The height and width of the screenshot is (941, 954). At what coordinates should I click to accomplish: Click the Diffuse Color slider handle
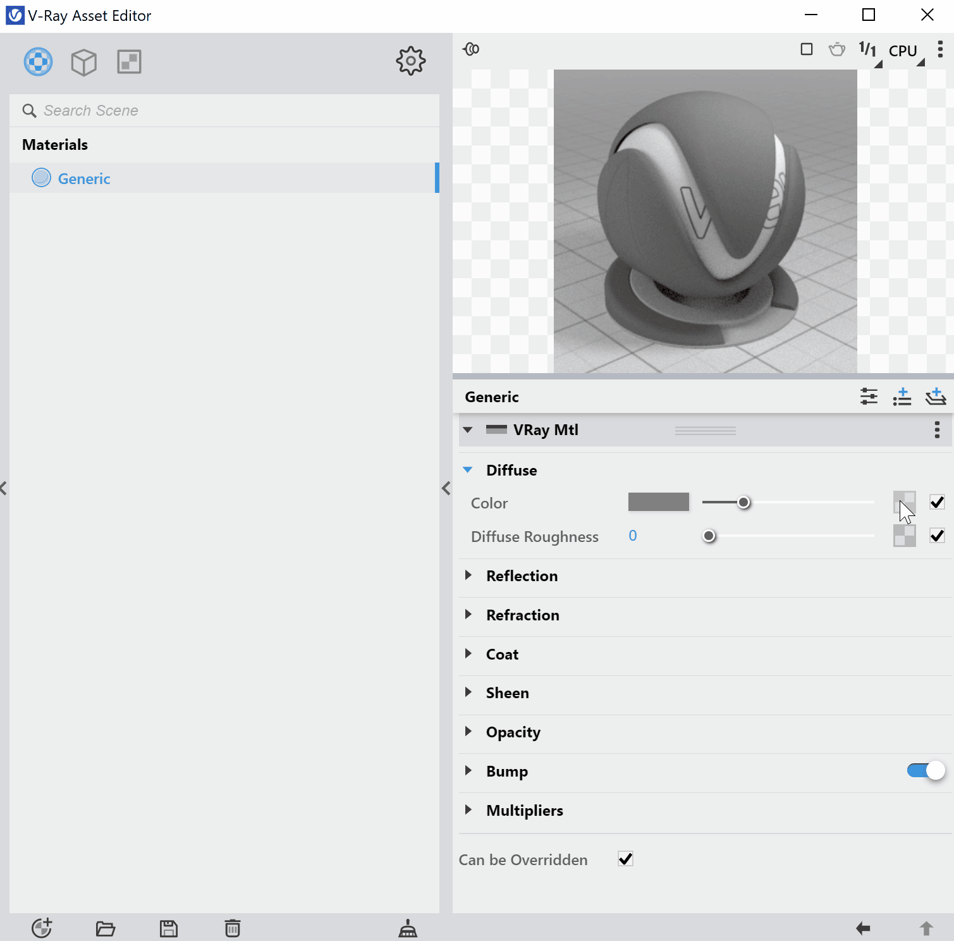coord(744,502)
